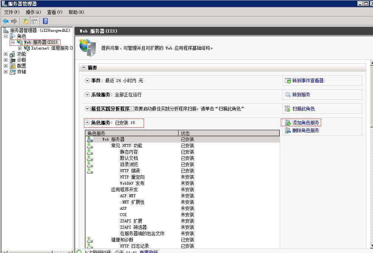373x253 pixels.
Task: Click the Forward arrow toolbar icon
Action: coord(14,21)
